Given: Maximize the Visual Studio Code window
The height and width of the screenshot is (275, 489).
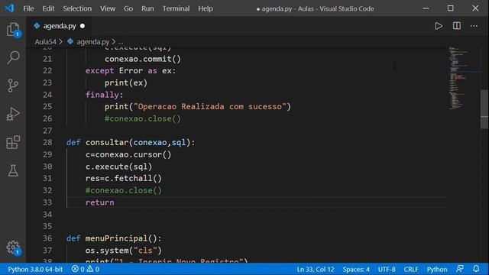Looking at the screenshot, I should click(450, 8).
